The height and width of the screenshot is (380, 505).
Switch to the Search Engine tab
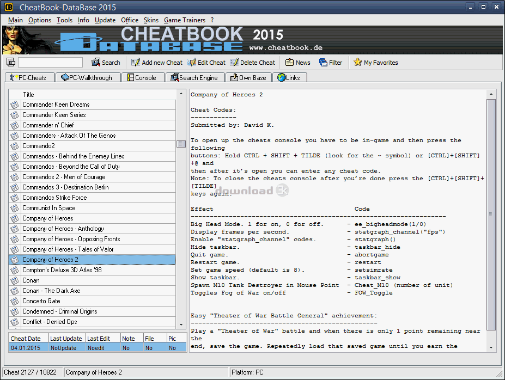[x=195, y=77]
